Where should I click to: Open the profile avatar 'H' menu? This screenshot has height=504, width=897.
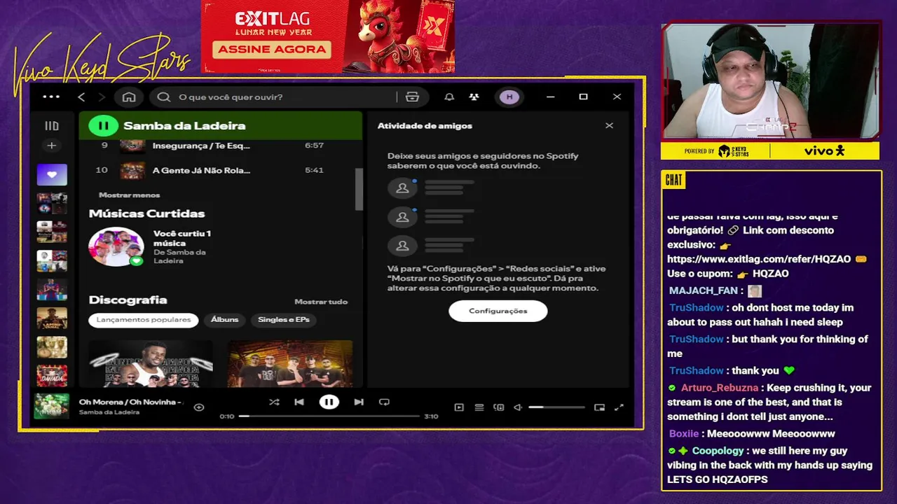pyautogui.click(x=509, y=97)
